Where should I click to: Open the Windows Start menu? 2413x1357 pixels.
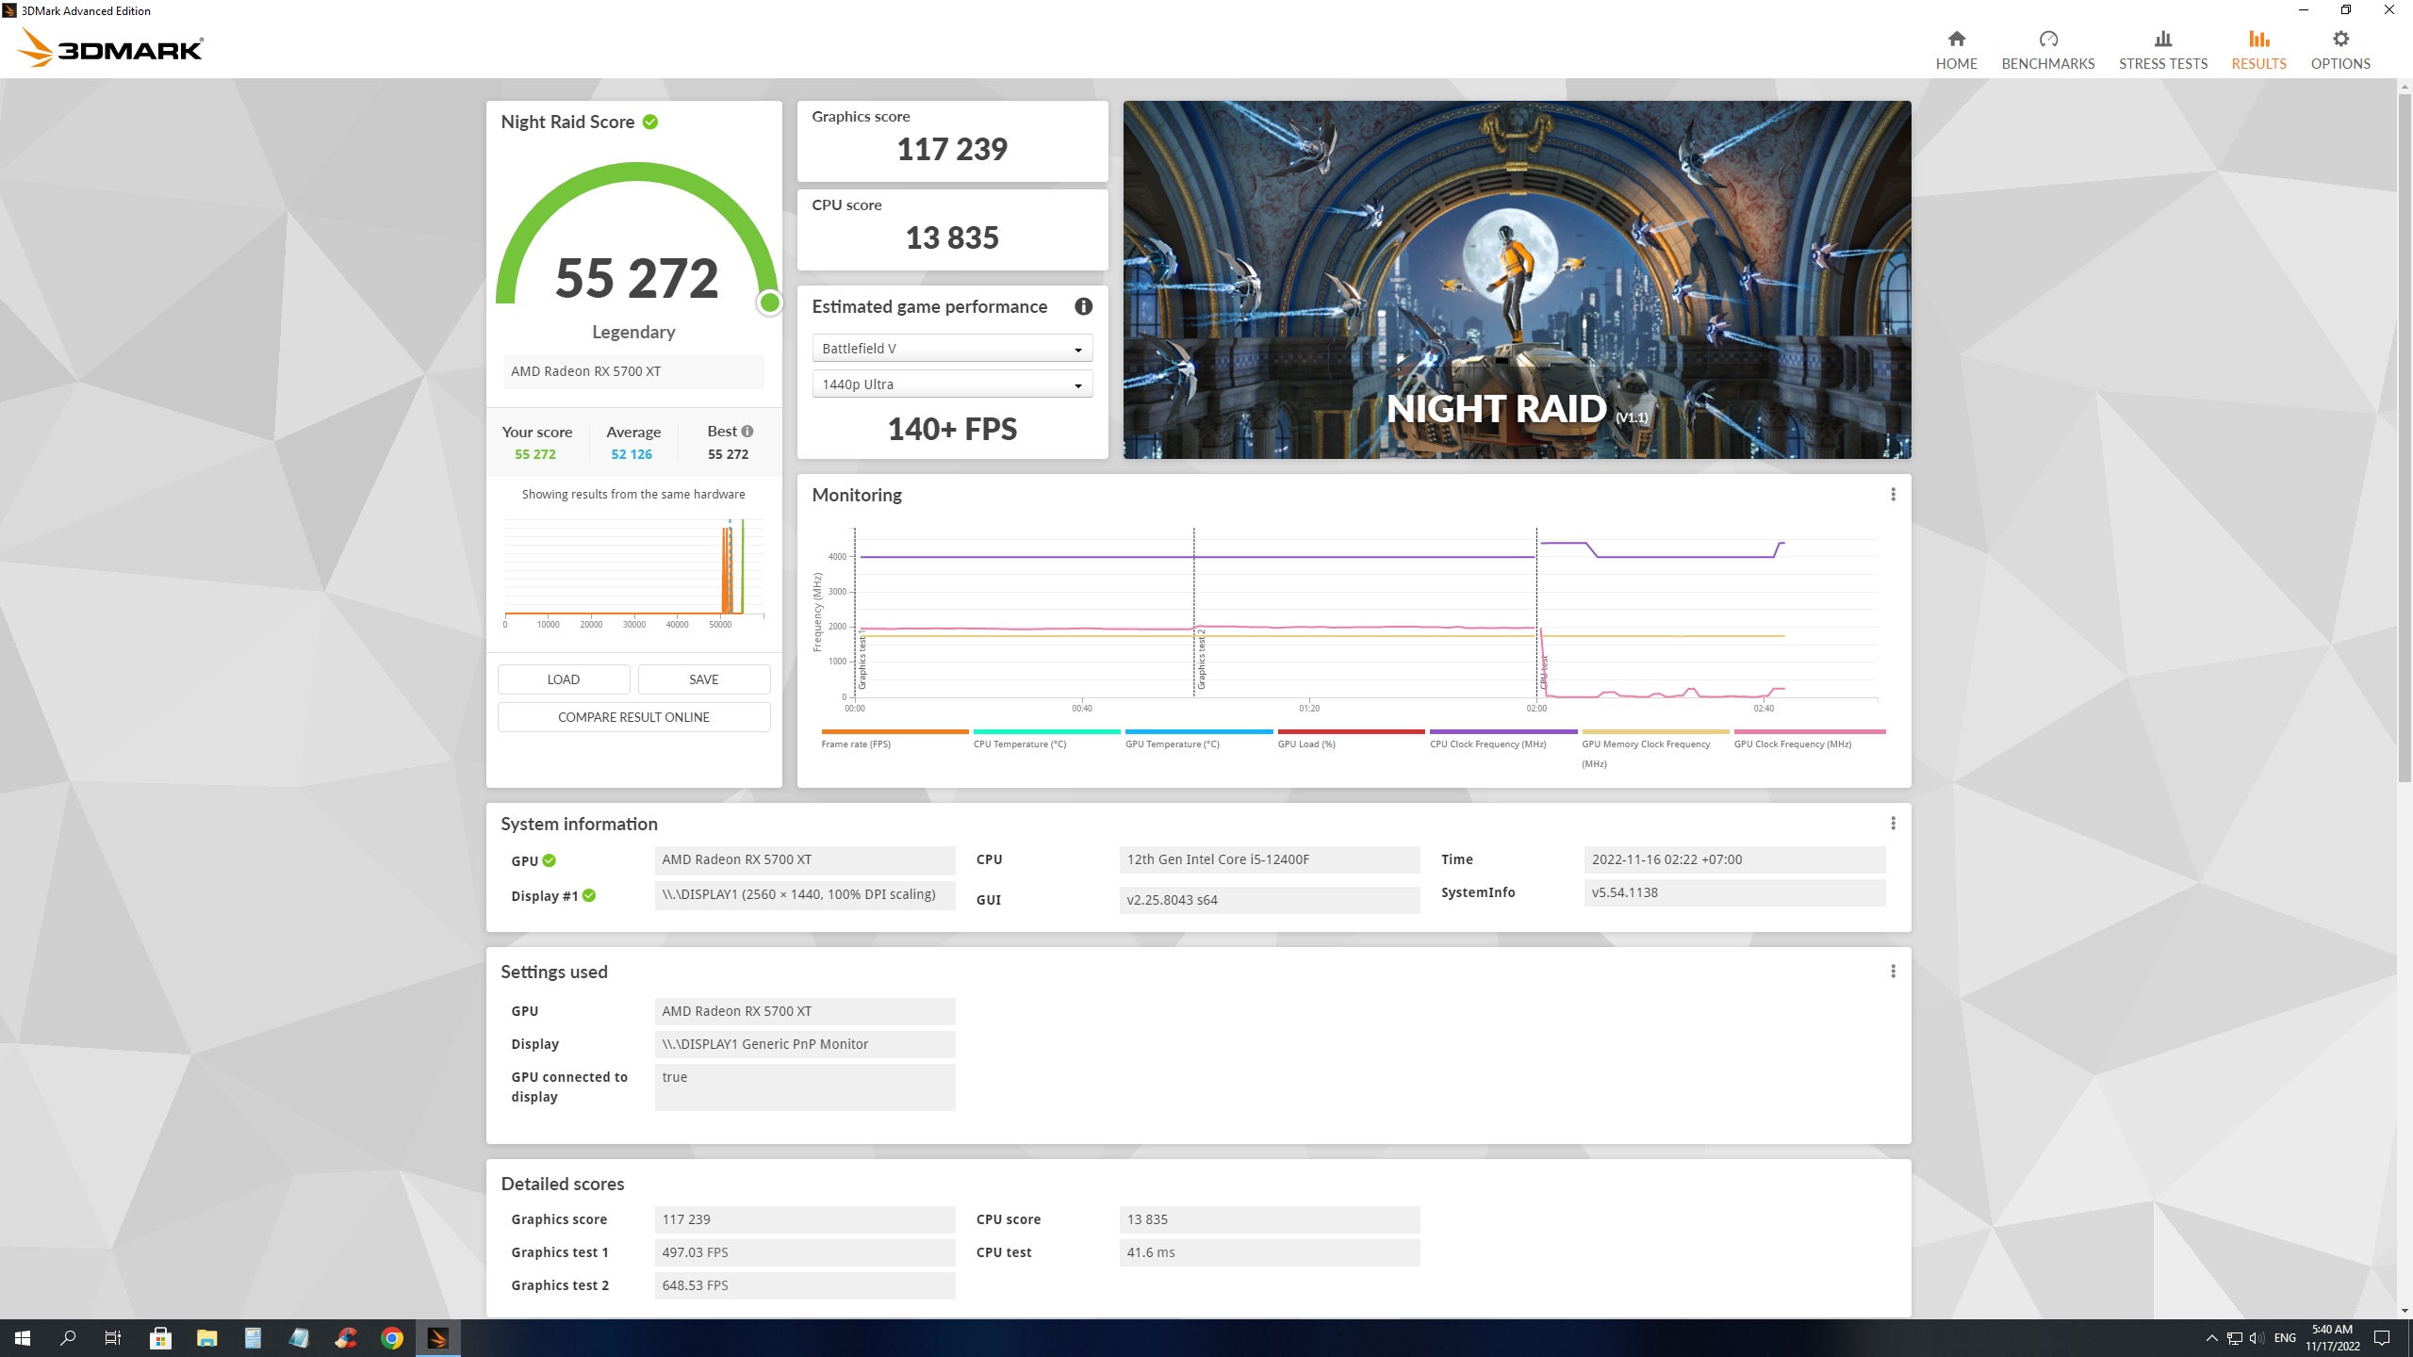pos(23,1338)
